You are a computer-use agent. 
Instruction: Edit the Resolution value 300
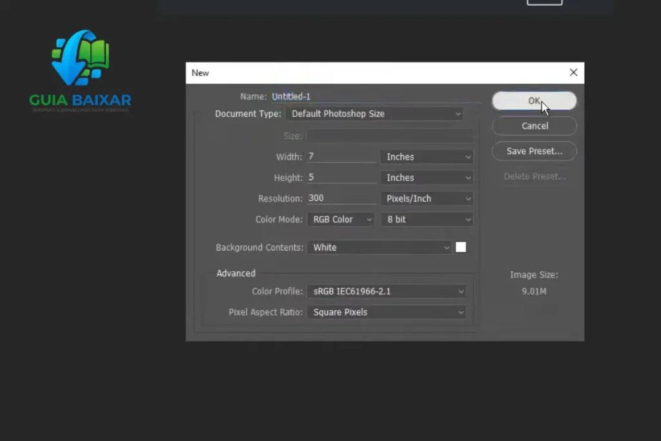click(x=341, y=198)
